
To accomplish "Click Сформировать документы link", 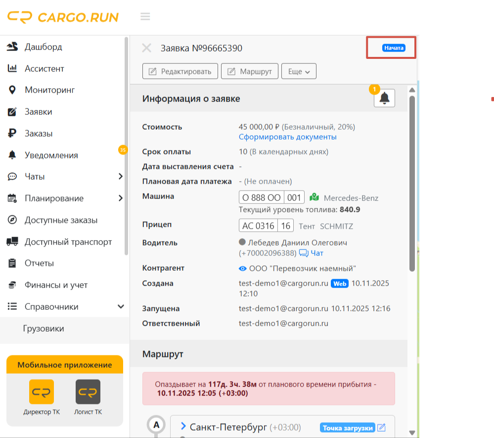I will point(288,137).
